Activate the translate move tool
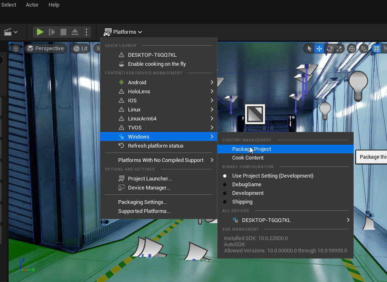 pos(319,49)
